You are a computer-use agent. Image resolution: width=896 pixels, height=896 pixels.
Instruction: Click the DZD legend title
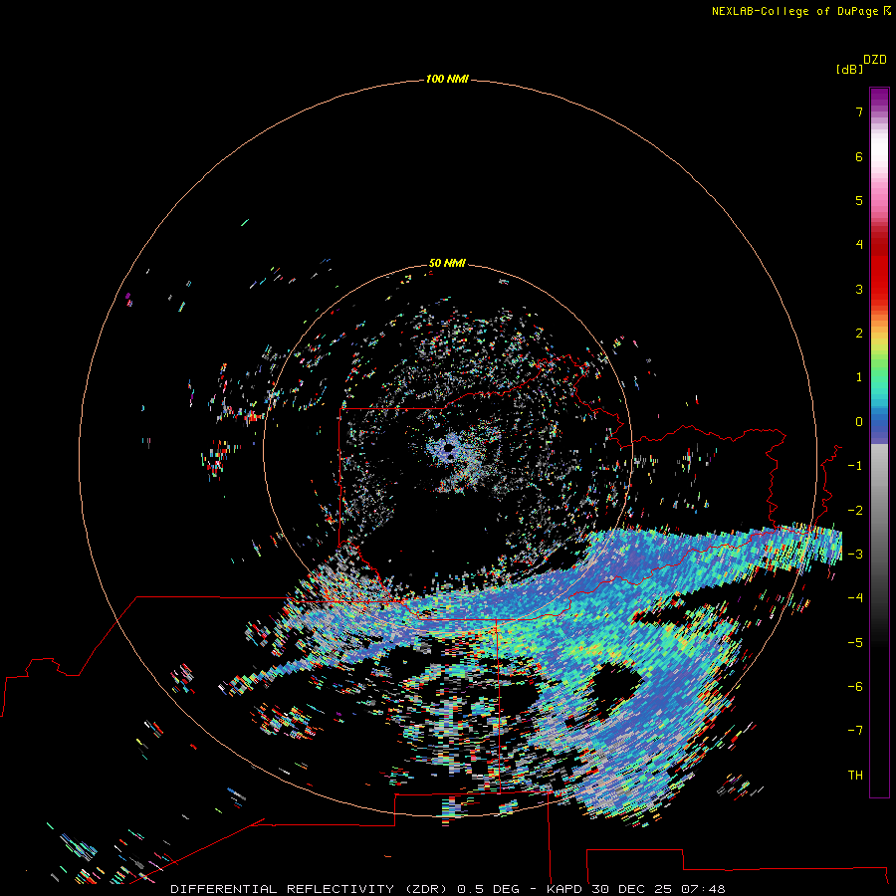[875, 60]
